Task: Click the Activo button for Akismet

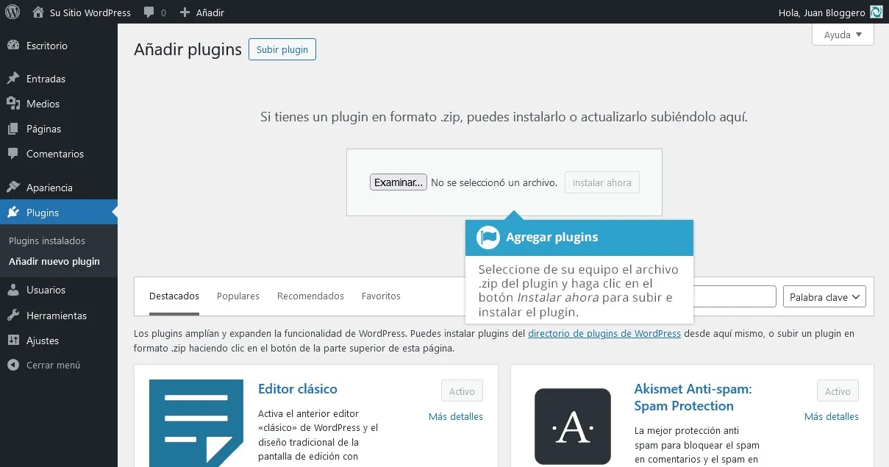Action: (x=838, y=391)
